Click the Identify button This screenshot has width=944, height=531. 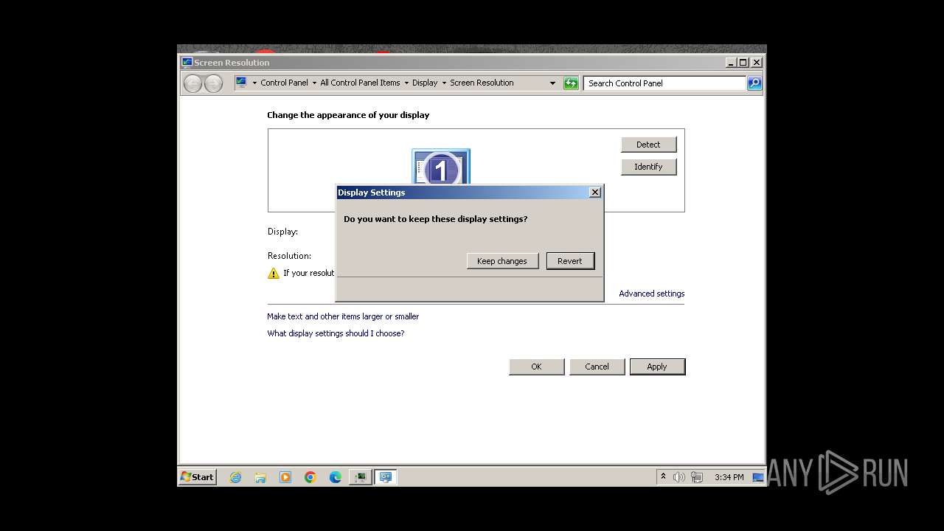648,167
